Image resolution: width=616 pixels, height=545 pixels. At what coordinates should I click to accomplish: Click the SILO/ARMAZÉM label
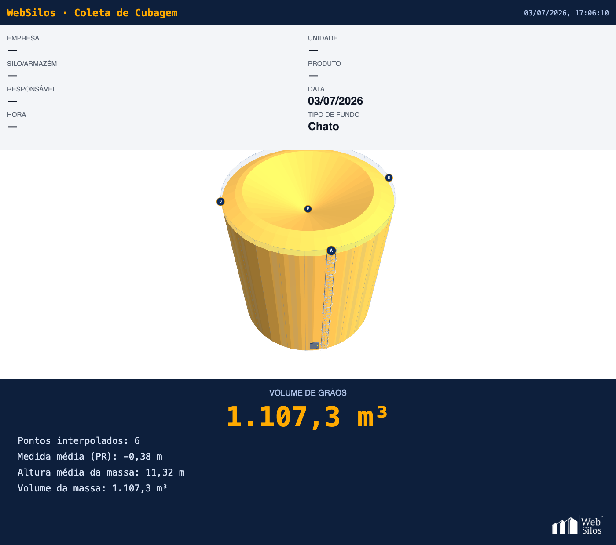(32, 64)
